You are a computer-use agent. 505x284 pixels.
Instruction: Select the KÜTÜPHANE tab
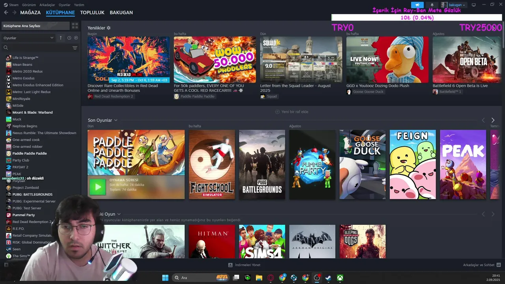pos(60,13)
